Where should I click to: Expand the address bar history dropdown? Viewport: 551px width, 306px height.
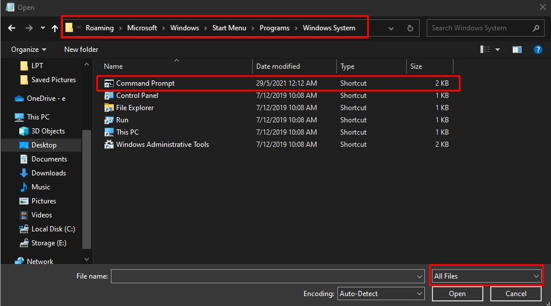[390, 29]
